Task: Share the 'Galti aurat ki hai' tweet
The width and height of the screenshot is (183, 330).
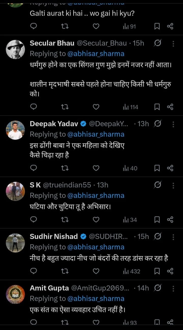Action: click(170, 26)
